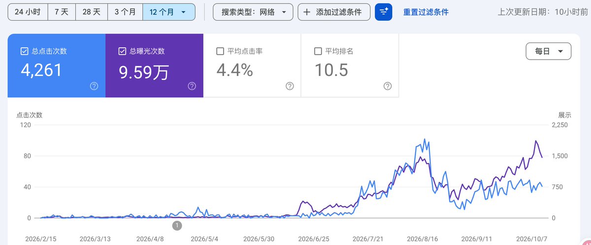Open the 每日 granularity dropdown
591x245 pixels.
coord(549,51)
